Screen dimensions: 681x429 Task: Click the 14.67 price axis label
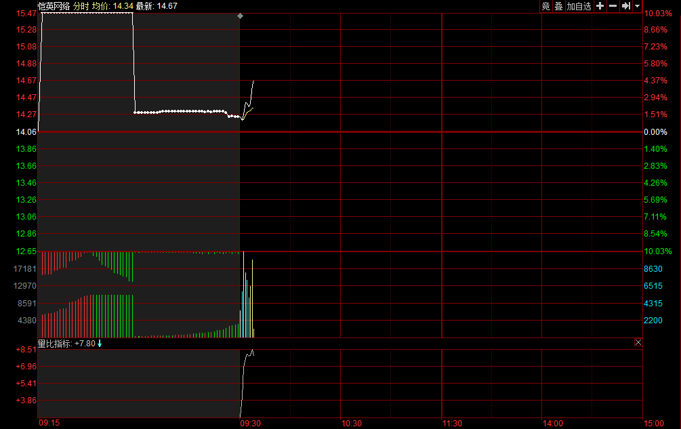click(26, 80)
